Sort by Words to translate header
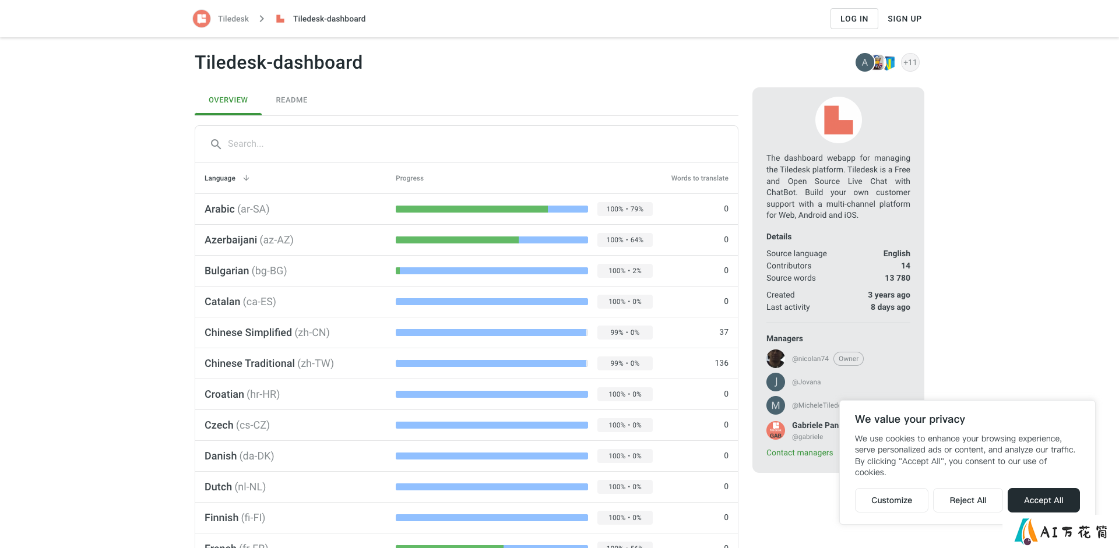1119x548 pixels. click(x=699, y=178)
